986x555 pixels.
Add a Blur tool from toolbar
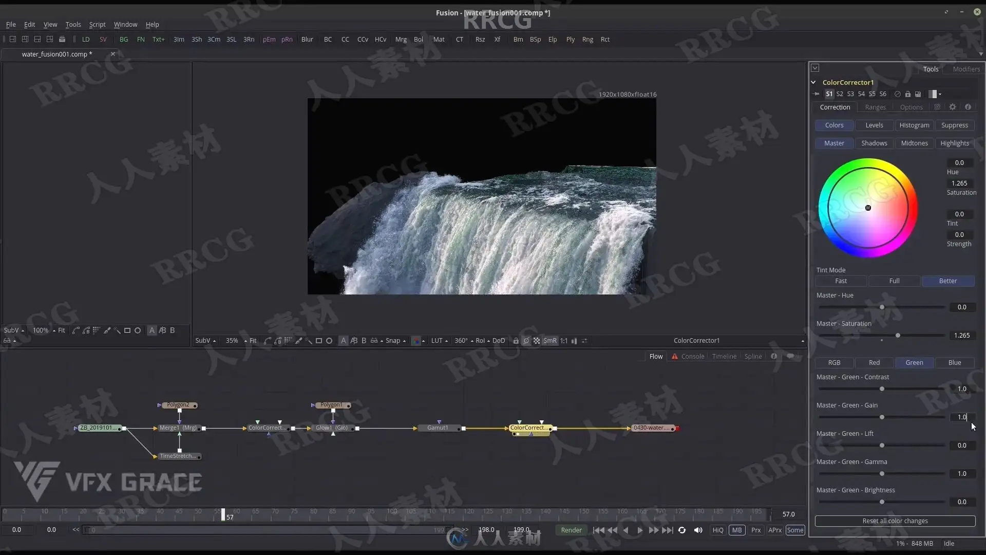[307, 39]
